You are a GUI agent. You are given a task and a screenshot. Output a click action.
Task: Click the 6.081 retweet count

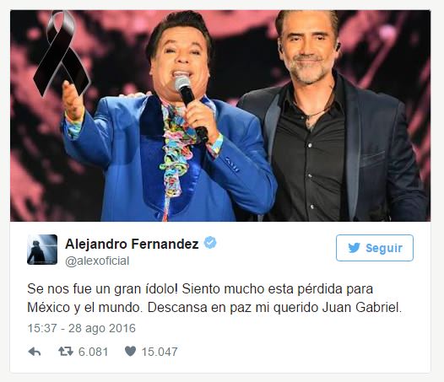[x=93, y=352]
